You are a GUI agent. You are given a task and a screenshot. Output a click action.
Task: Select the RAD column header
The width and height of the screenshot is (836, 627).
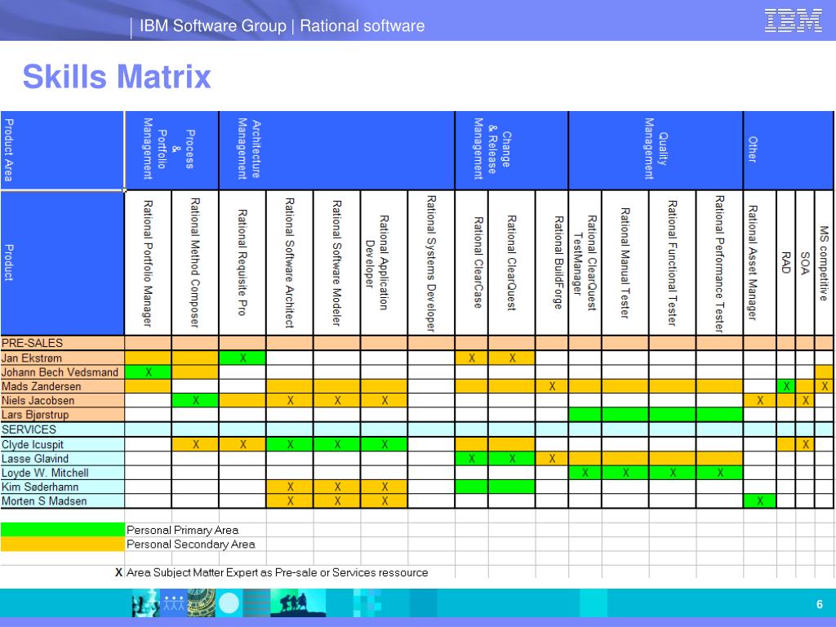click(x=786, y=263)
